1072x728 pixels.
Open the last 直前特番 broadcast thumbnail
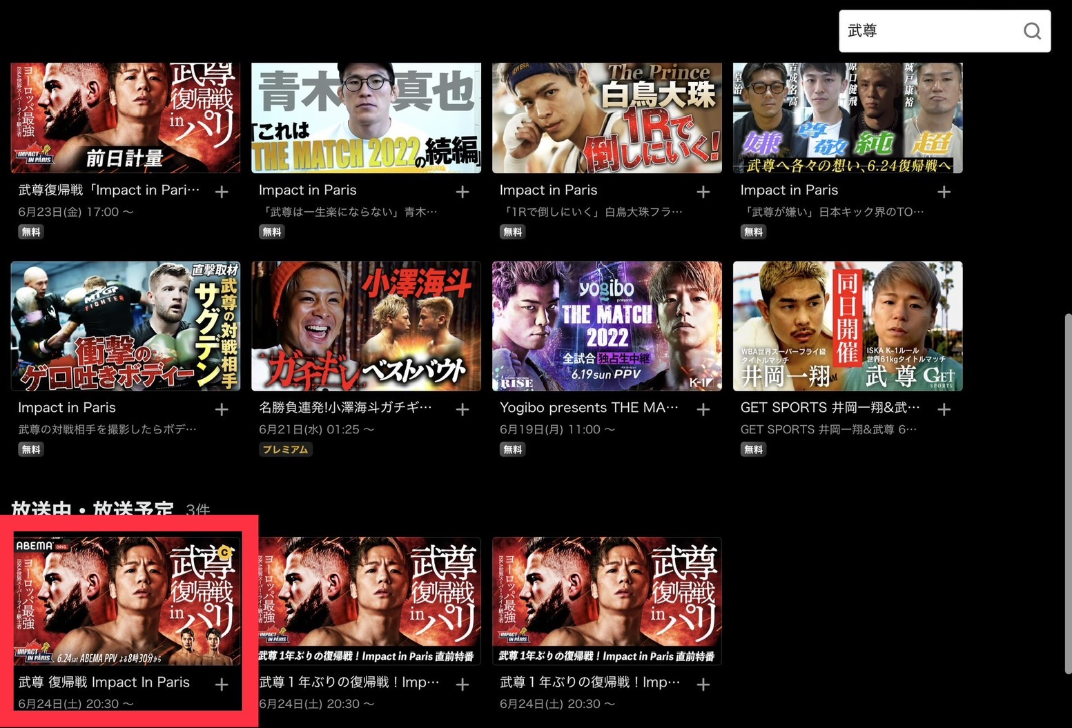[607, 600]
